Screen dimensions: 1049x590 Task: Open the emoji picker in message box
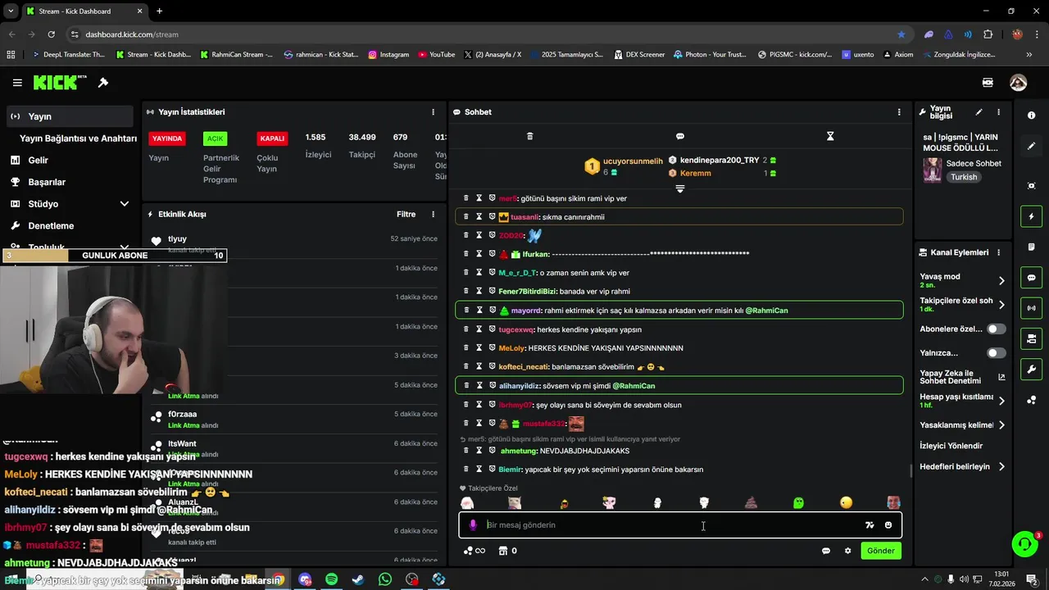pyautogui.click(x=888, y=525)
